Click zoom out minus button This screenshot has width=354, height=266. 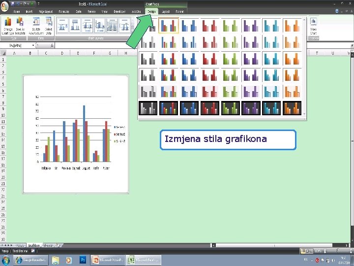pyautogui.click(x=325, y=251)
